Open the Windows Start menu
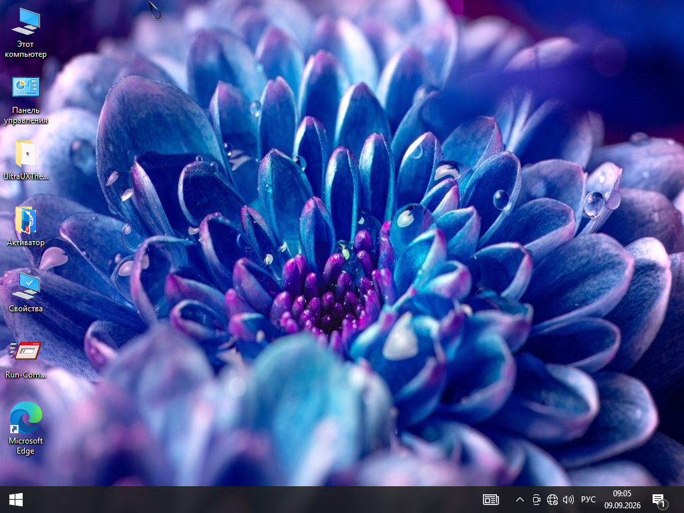 point(16,500)
